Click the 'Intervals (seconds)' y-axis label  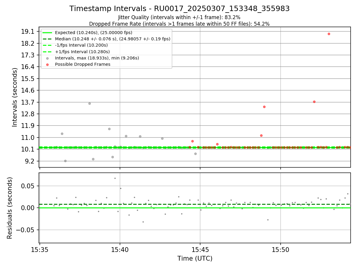tap(15, 97)
